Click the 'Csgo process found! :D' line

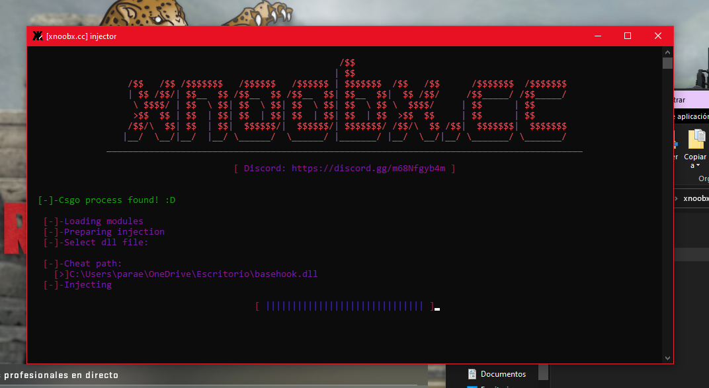click(x=106, y=200)
